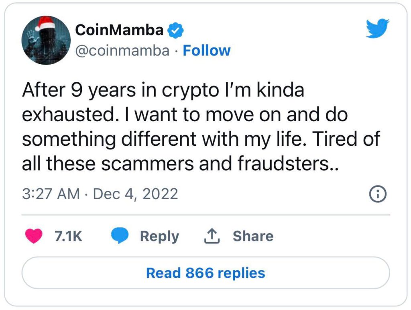Click the CoinMamba display name
The image size is (411, 310).
(120, 30)
